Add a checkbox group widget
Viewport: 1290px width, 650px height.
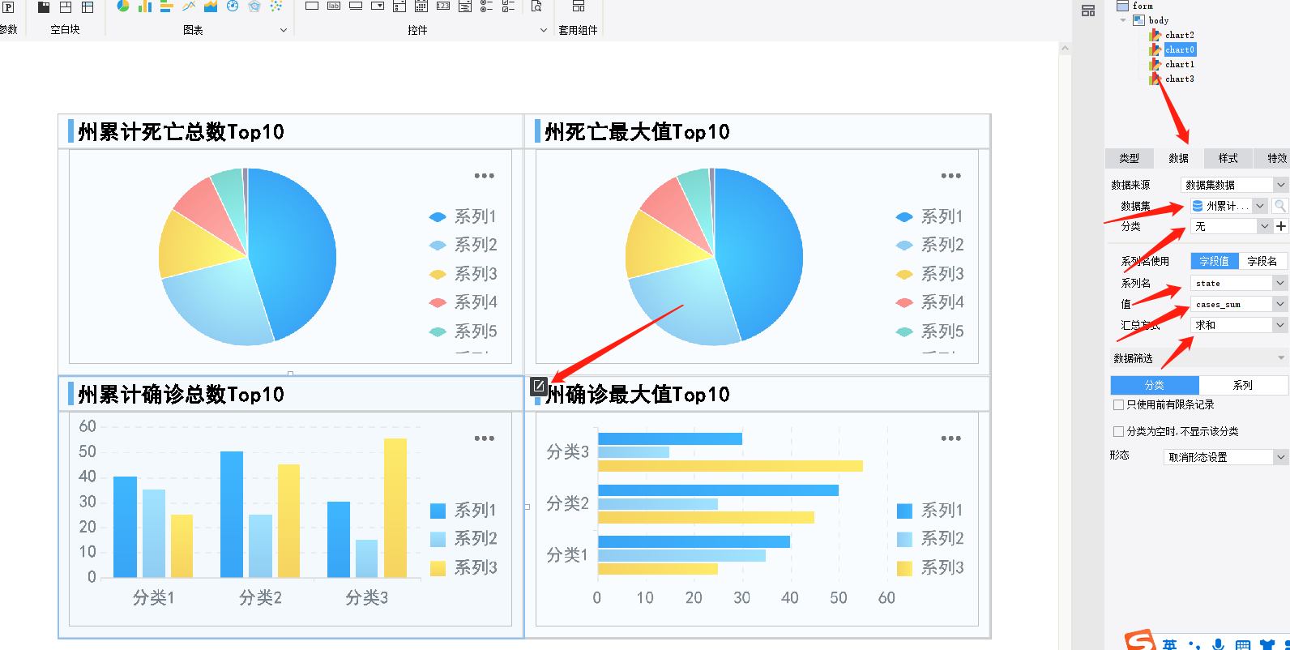(509, 6)
